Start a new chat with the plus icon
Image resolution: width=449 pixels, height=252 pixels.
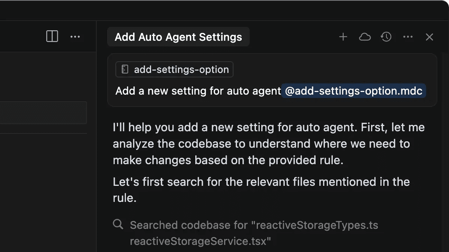tap(343, 37)
